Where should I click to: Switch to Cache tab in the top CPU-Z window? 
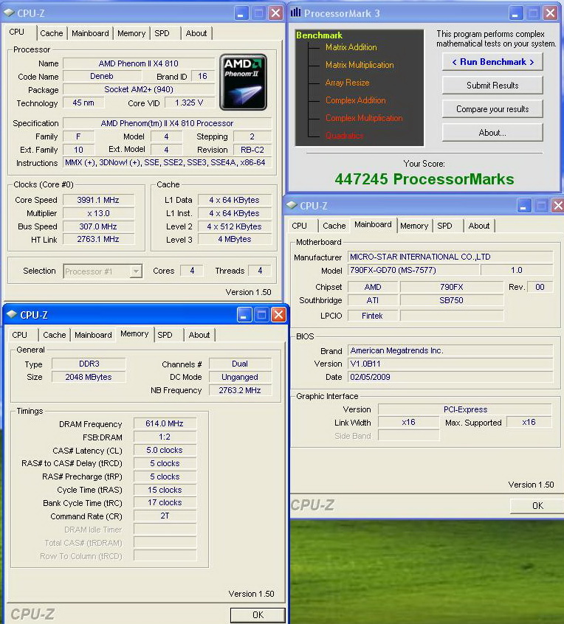tap(52, 33)
